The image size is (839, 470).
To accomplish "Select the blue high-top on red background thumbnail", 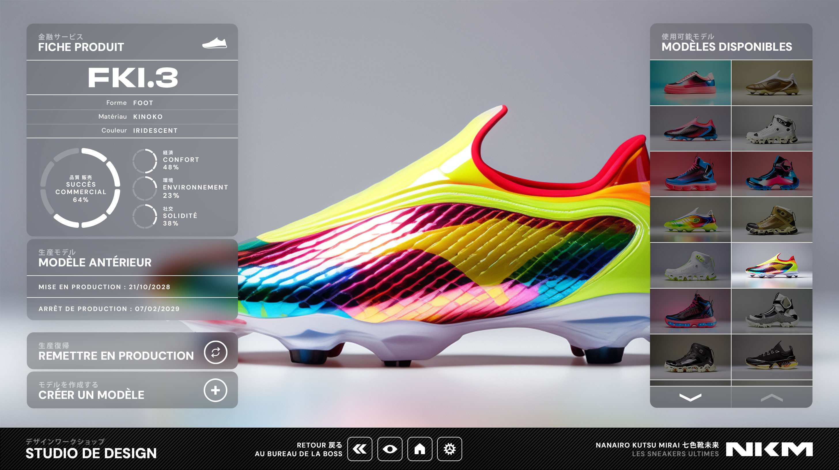I will click(x=690, y=174).
